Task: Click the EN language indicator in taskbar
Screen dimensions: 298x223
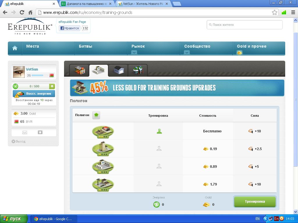Action: pos(258,219)
